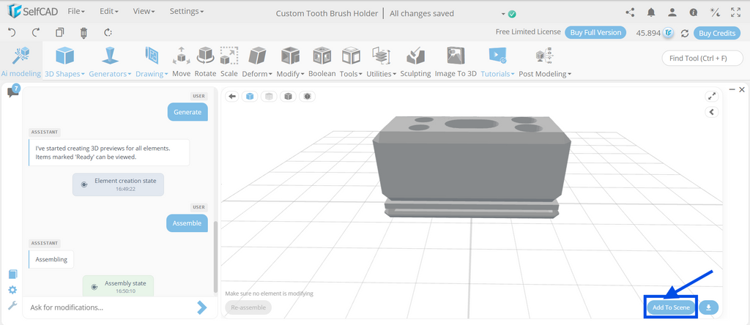Click the share icon in top bar
The image size is (750, 325).
point(630,13)
